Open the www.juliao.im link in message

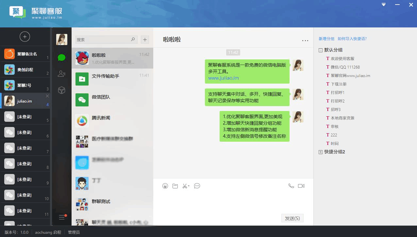(x=224, y=78)
